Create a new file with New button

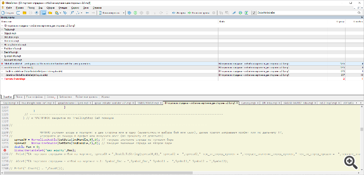point(7,13)
